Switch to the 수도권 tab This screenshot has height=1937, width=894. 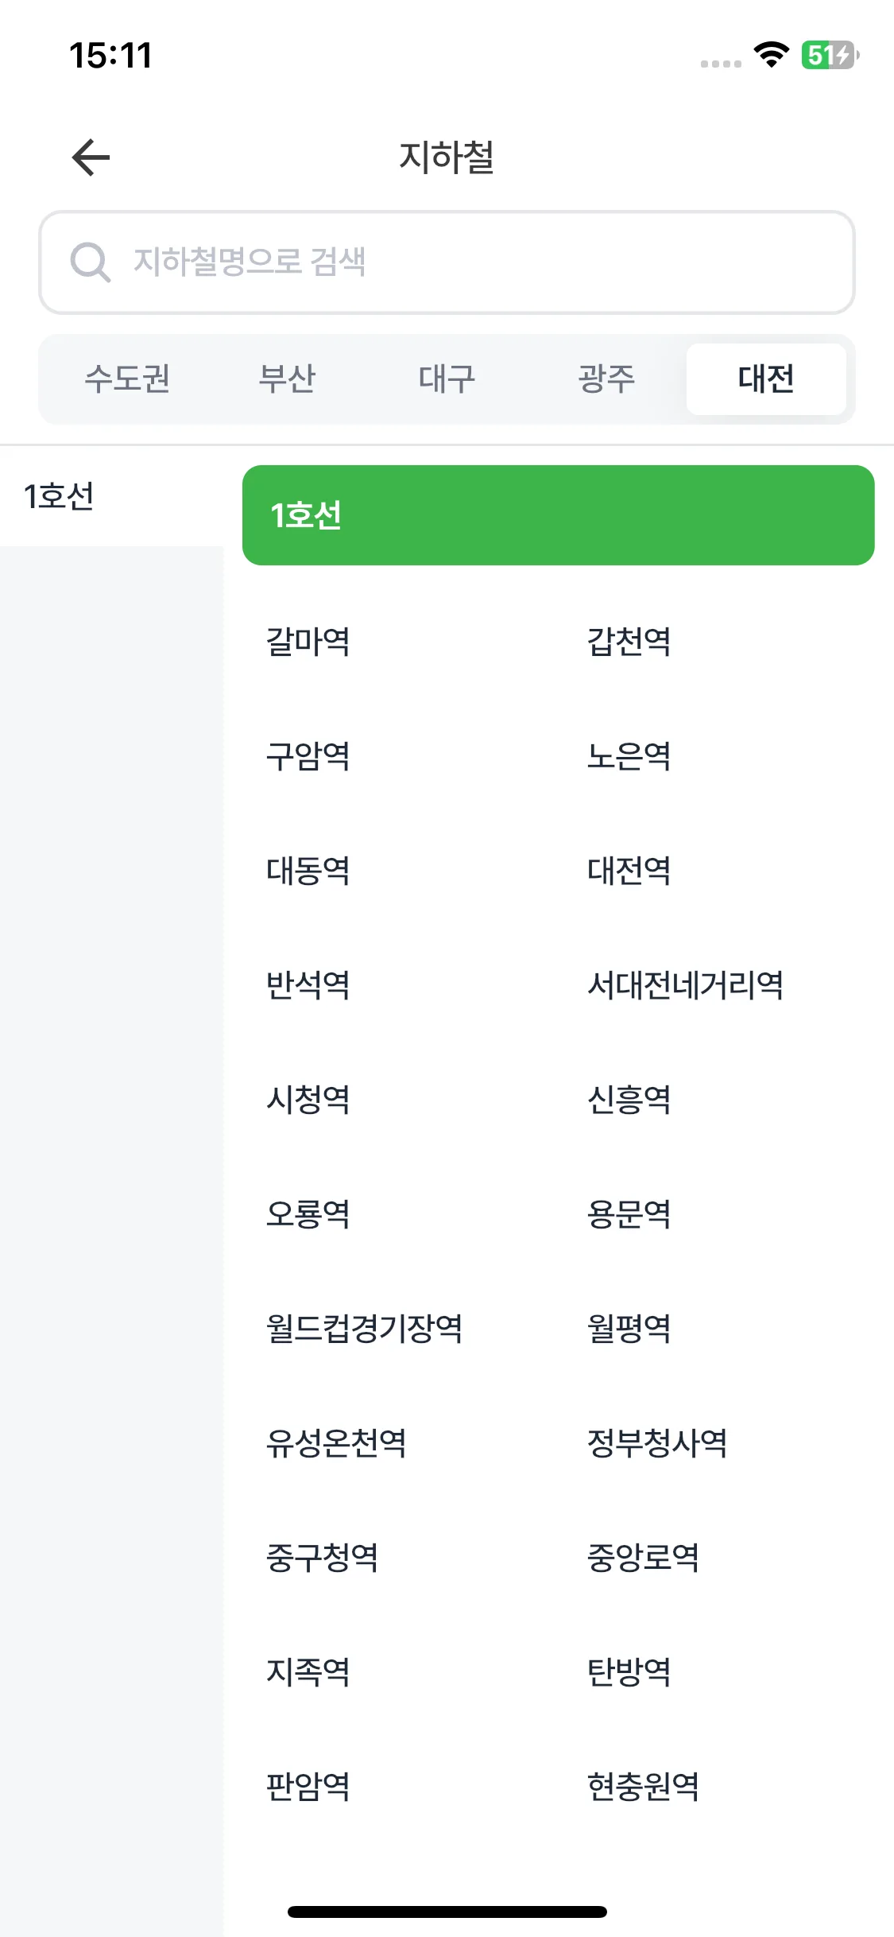pos(128,378)
